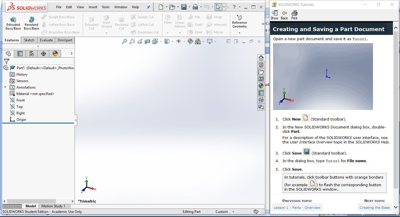The image size is (400, 217).
Task: Open the FeatureManager Design Tree tab icon
Action: click(x=8, y=53)
